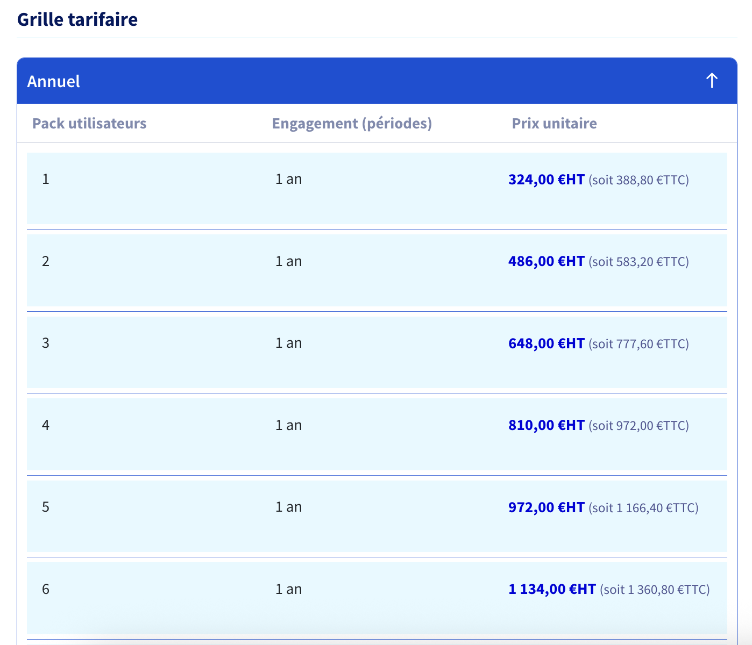Screen dimensions: 752x645
Task: Click the (soit 583,20 €TTC) amount
Action: tap(639, 262)
